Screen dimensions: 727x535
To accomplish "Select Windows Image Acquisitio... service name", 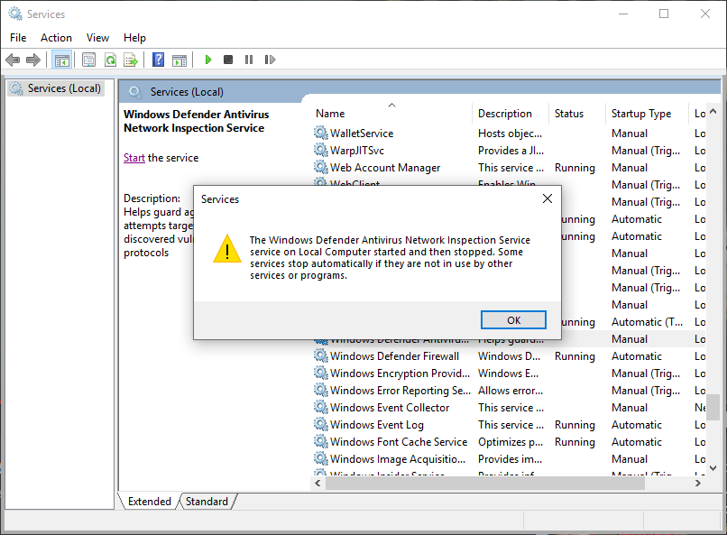I will tap(398, 459).
